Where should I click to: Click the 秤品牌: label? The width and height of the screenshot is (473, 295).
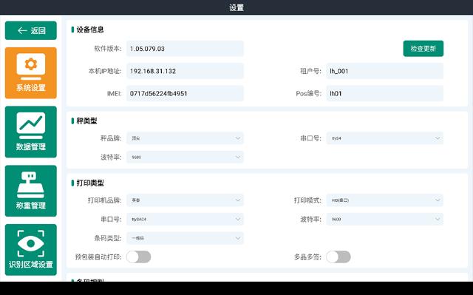111,138
